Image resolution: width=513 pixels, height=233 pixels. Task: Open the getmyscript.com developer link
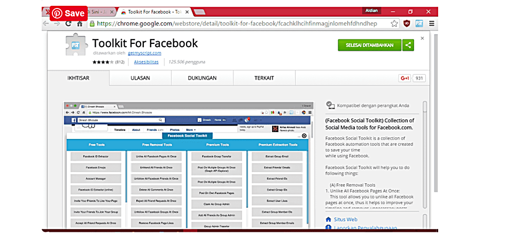tap(144, 53)
